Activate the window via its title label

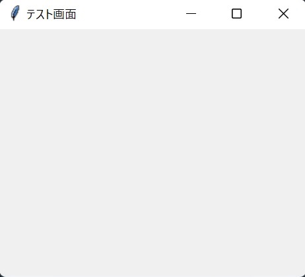point(51,15)
